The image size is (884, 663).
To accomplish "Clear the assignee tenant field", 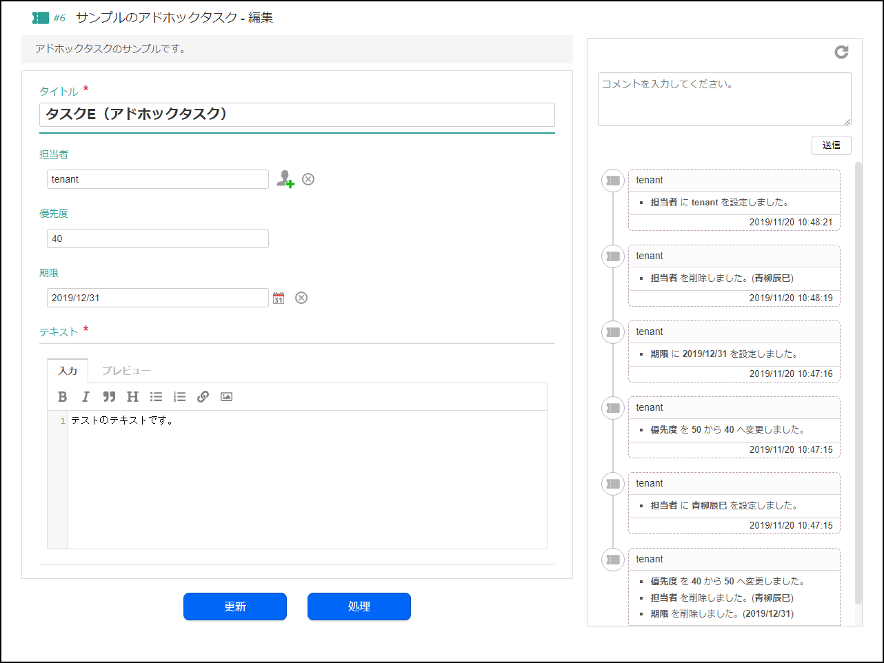I will 308,179.
